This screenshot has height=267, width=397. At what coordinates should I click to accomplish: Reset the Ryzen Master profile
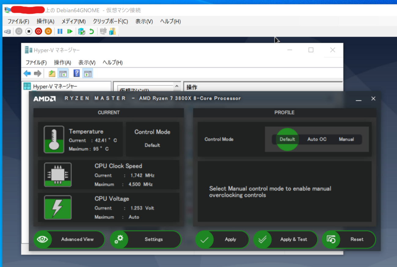(349, 240)
